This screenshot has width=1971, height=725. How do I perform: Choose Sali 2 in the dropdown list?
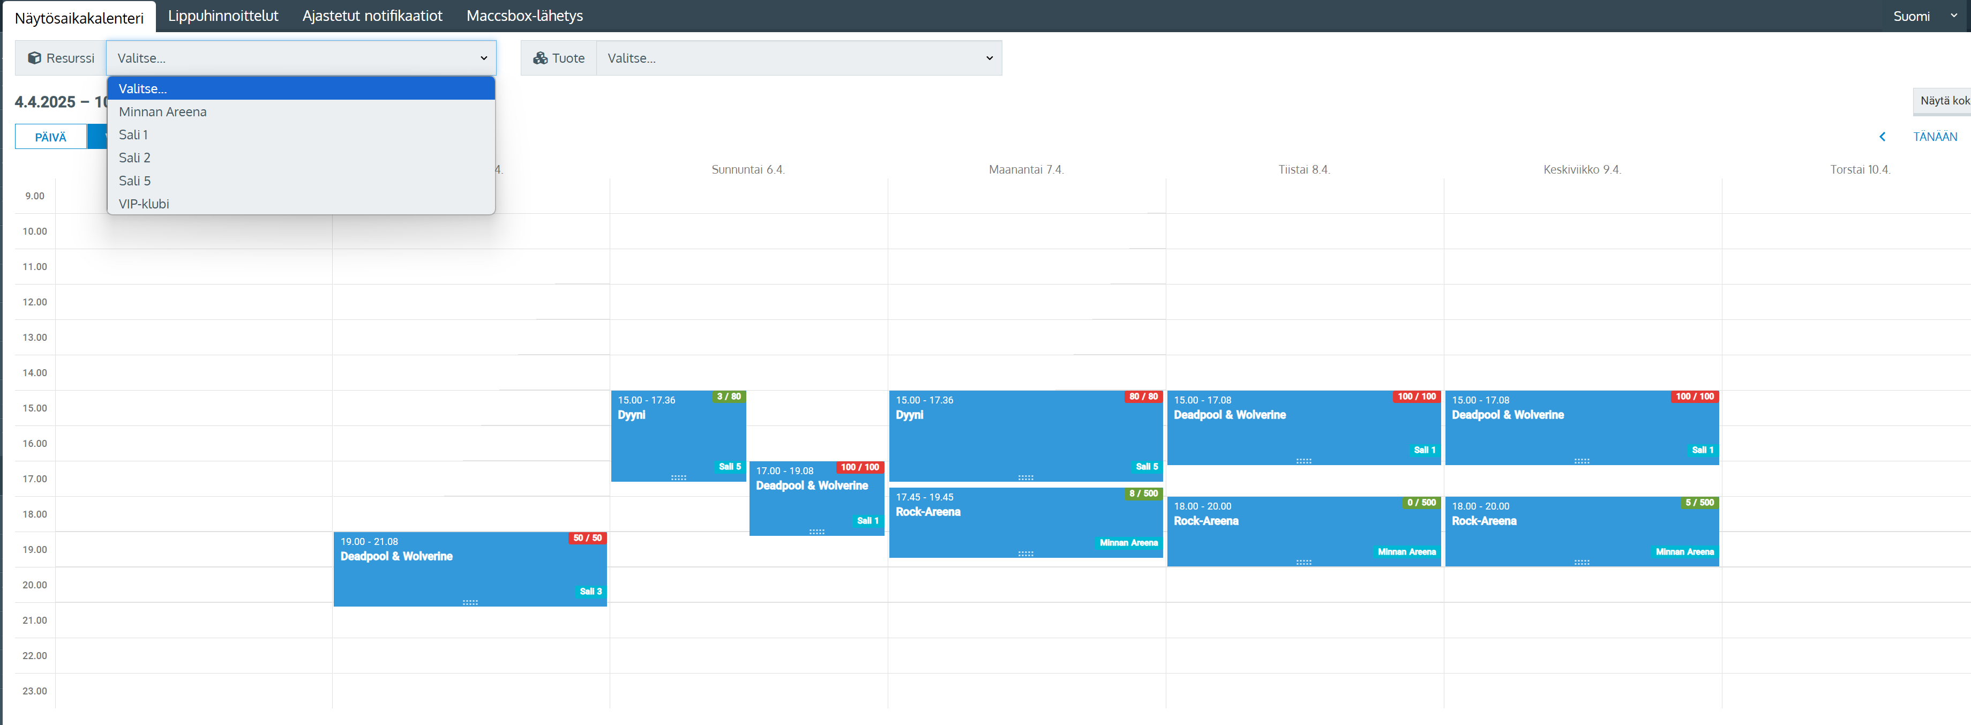[x=134, y=158]
